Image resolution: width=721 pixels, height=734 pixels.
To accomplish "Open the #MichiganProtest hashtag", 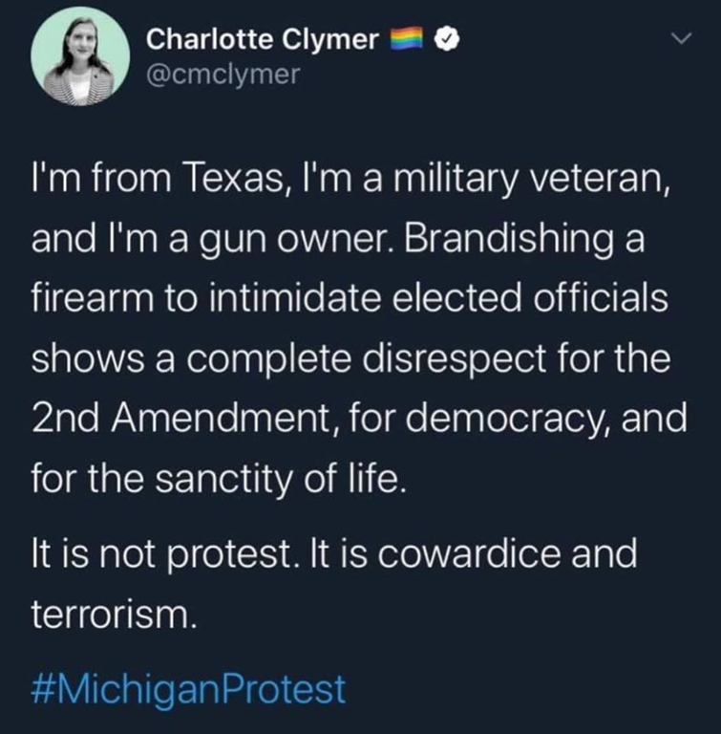I will 189,688.
